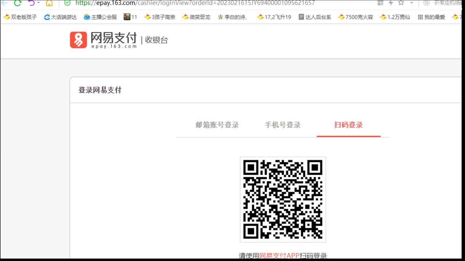Open the 我的最爱 bookmark folder
Screen dimensions: 465x261
(x=431, y=17)
